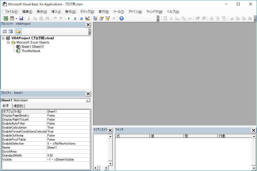Screen dimensions: 257x171
Task: Close the プロパティ pane
Action: (x=88, y=94)
